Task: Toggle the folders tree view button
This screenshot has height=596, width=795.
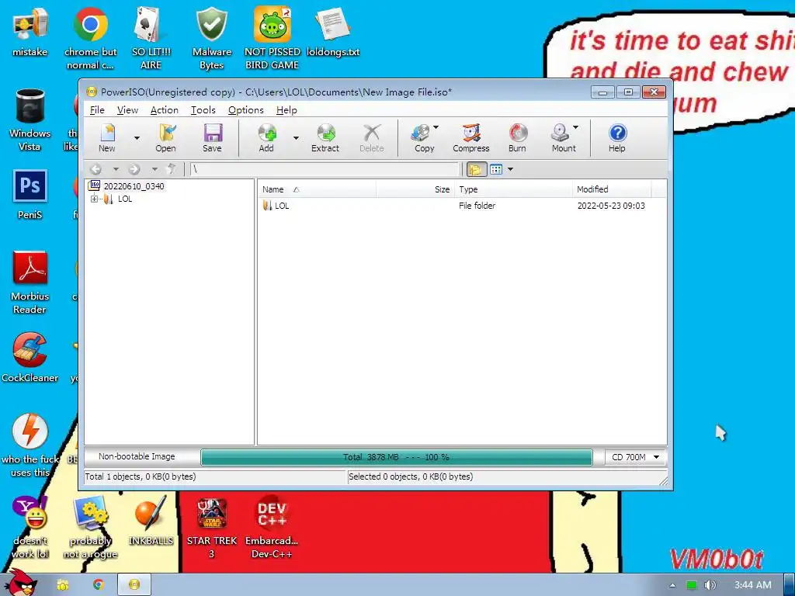Action: click(476, 169)
